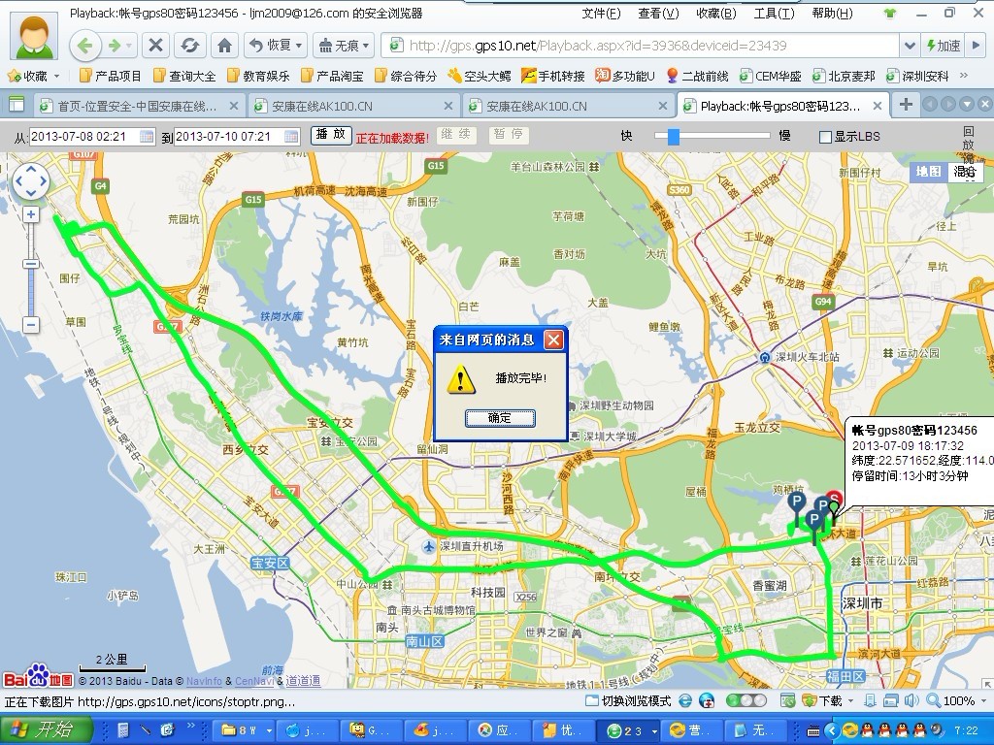Viewport: 994px width, 745px height.
Task: Click the end date input field
Action: point(229,136)
